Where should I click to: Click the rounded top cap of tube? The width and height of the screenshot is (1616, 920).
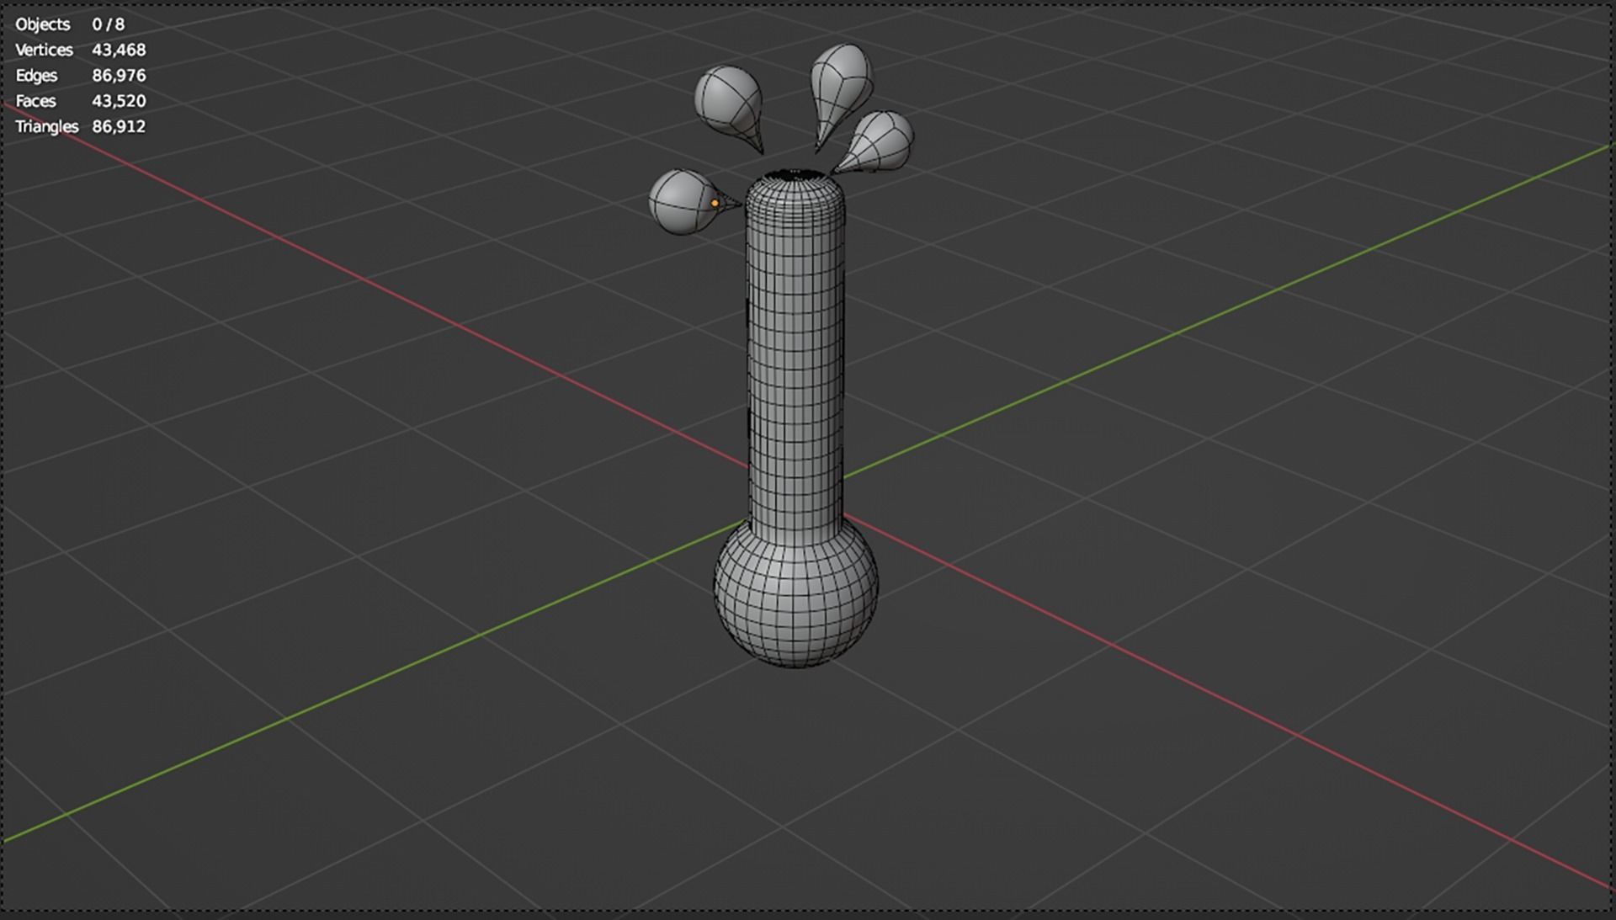pos(795,192)
